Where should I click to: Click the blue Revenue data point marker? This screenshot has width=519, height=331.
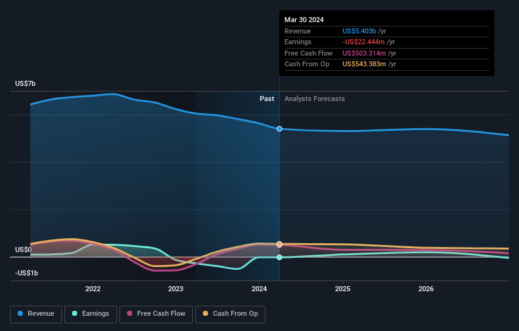279,129
